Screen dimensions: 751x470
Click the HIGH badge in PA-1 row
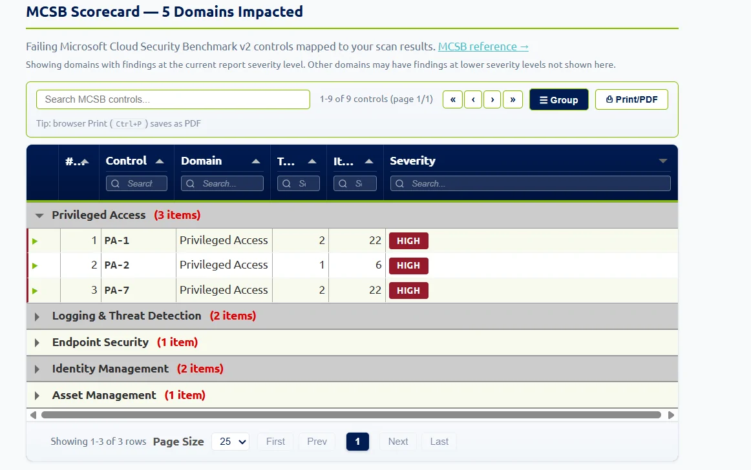click(x=408, y=241)
